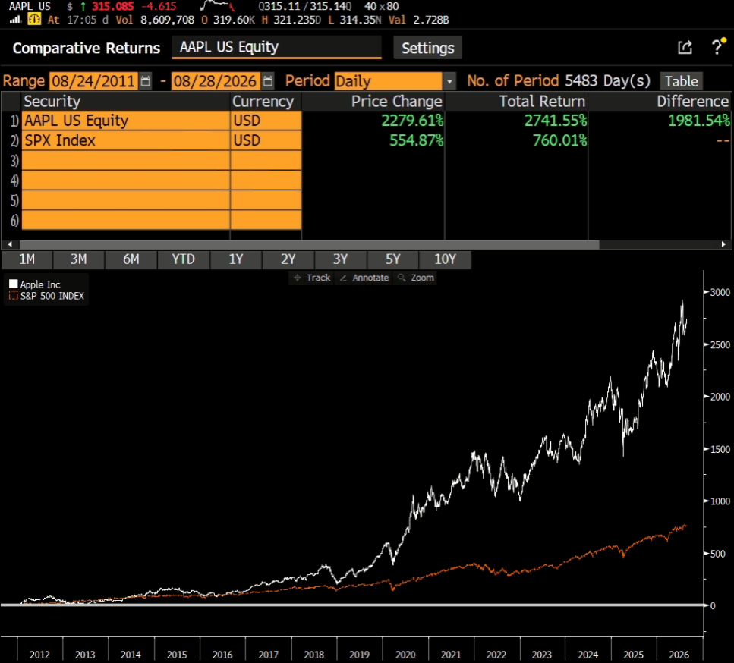
Task: Click AAPL US Equity security cell
Action: tap(125, 121)
